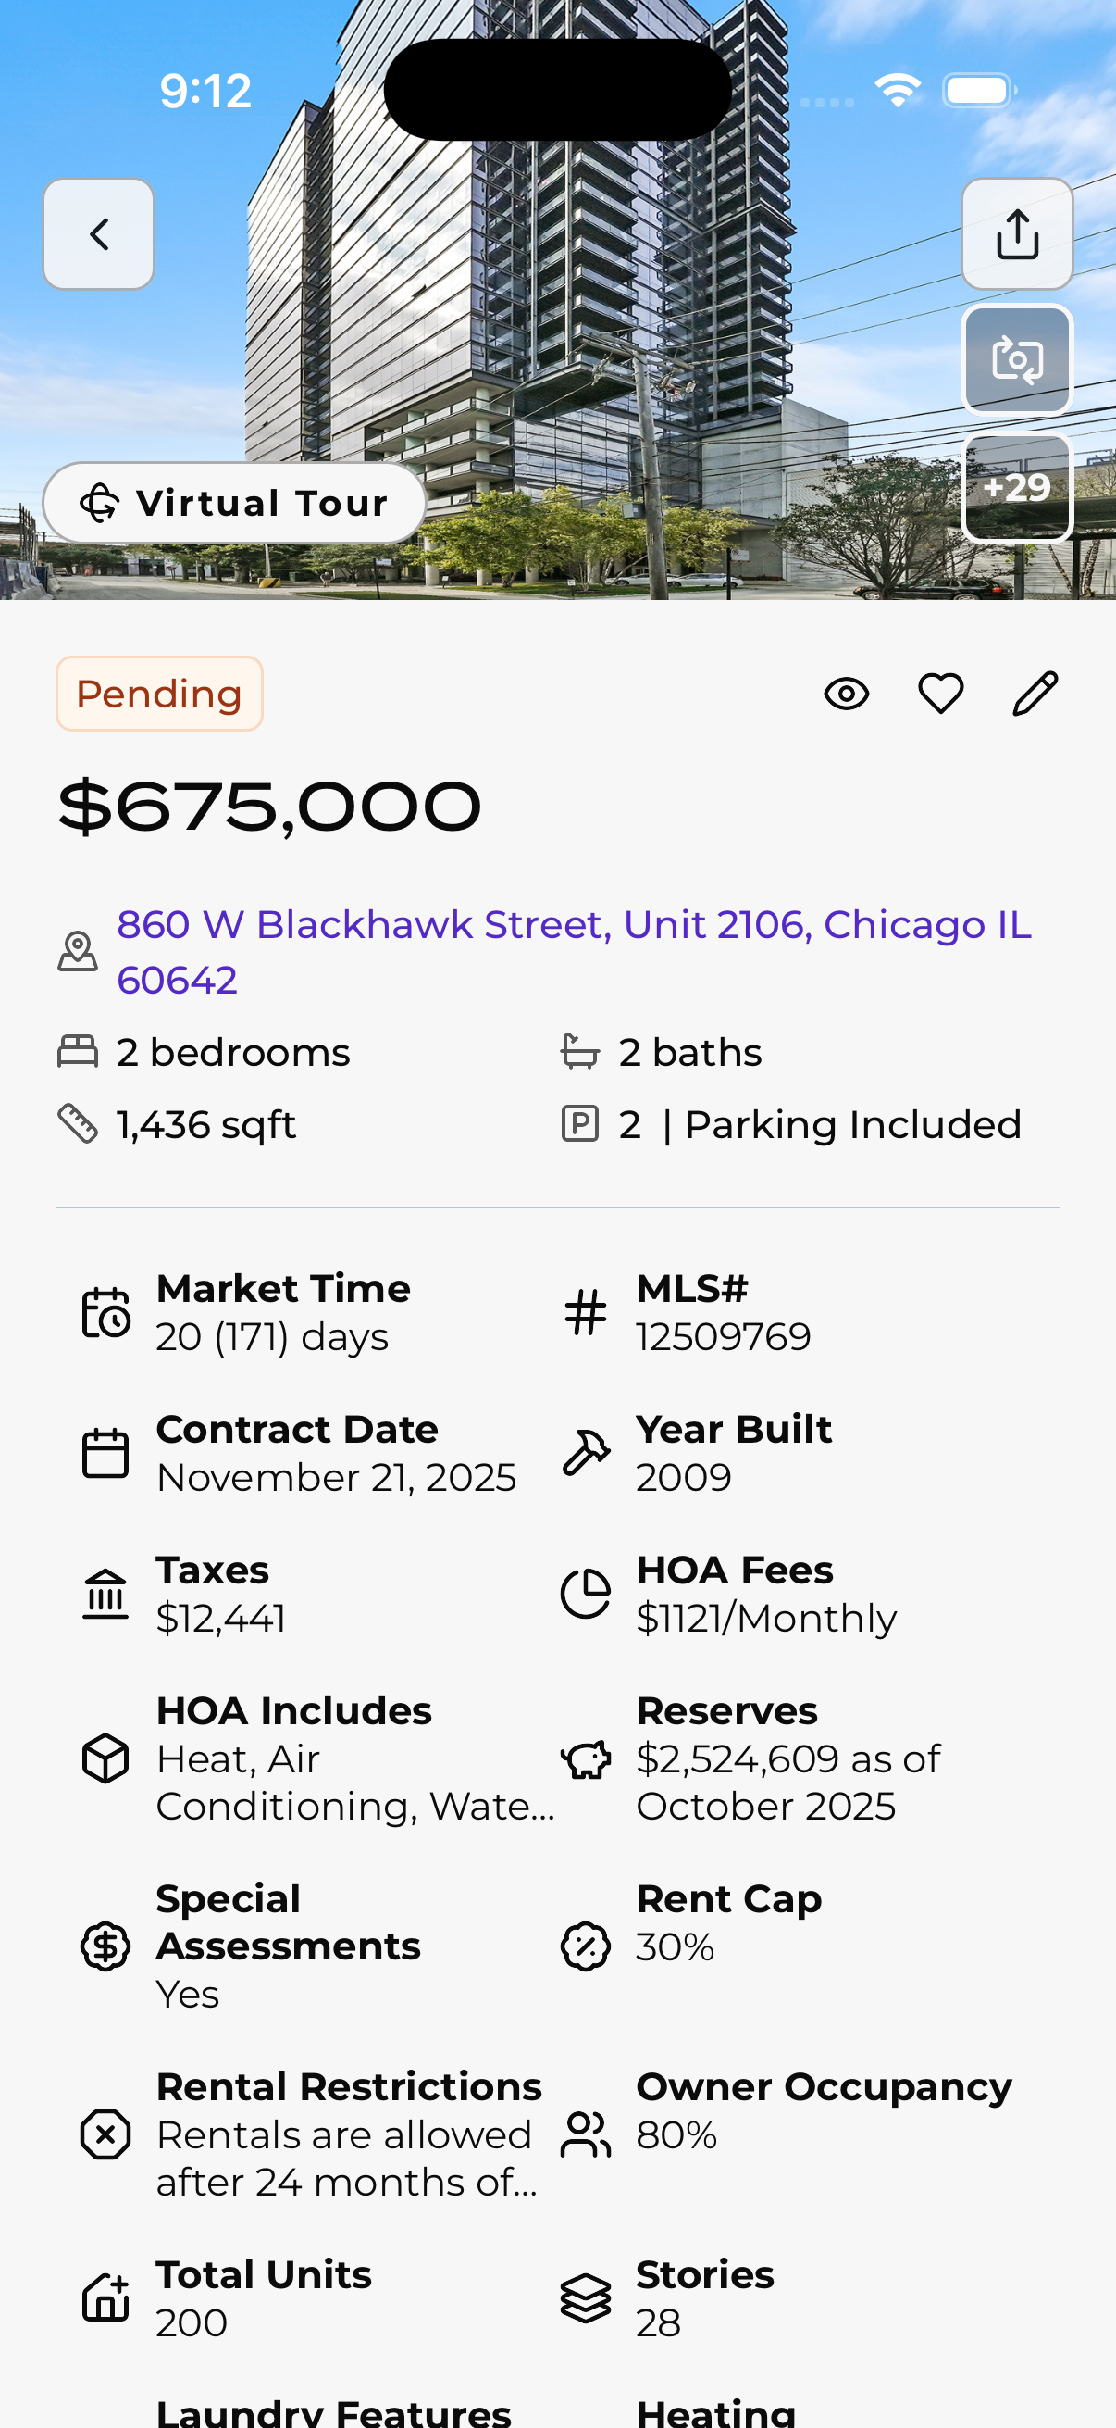Tap the share icon button
Image resolution: width=1116 pixels, height=2428 pixels.
pos(1016,233)
